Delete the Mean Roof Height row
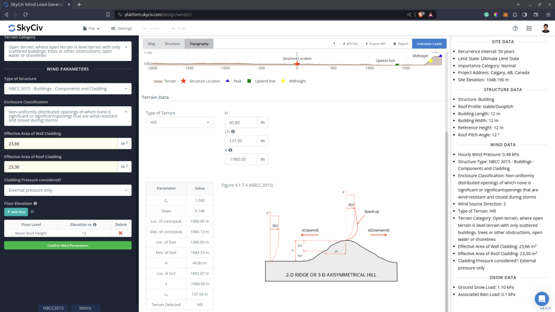Viewport: 555px width, 312px height. (120, 233)
